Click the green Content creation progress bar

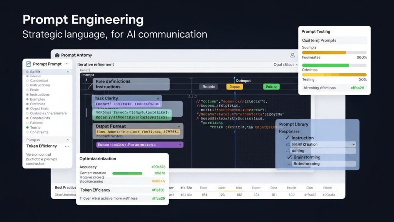127,173
